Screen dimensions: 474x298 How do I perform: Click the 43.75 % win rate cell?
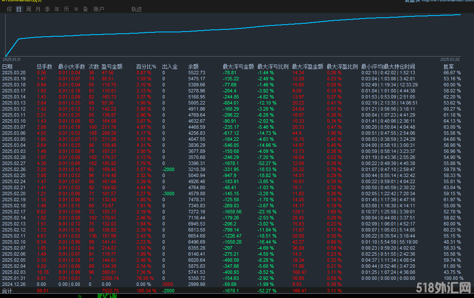[x=452, y=272]
